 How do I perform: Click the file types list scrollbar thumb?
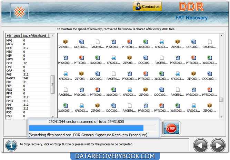tap(53, 84)
